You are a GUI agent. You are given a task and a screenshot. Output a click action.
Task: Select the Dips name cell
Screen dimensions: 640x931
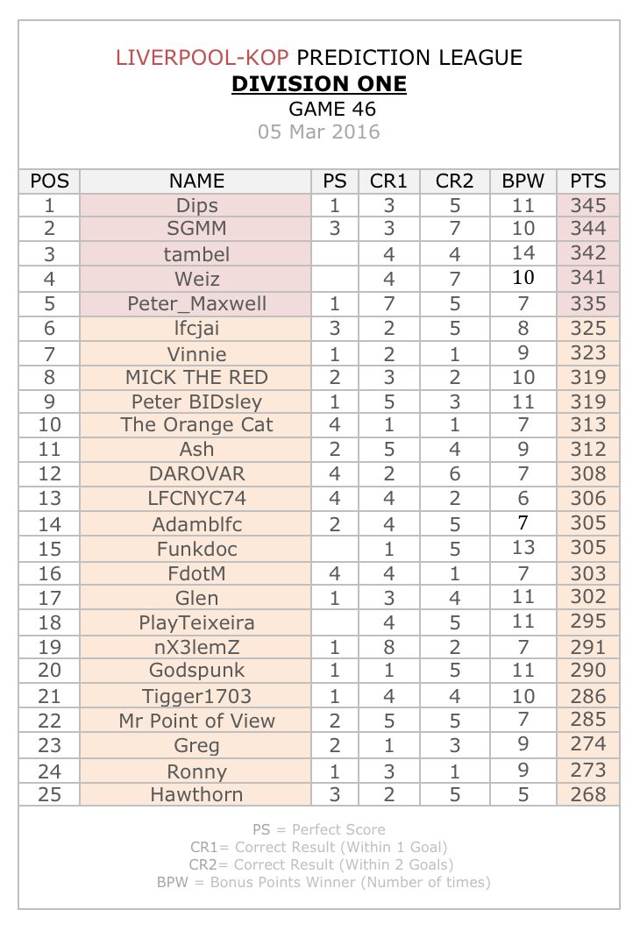196,205
